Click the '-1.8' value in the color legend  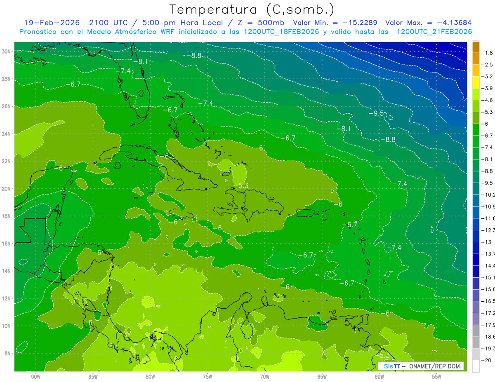(x=486, y=53)
